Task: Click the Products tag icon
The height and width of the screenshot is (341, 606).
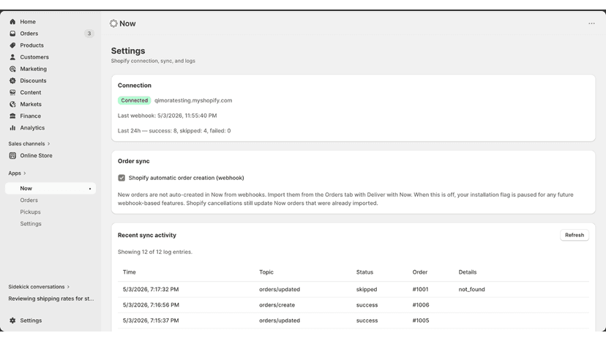Action: coord(12,45)
